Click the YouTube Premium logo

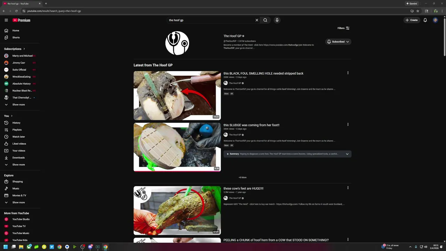pos(22,20)
